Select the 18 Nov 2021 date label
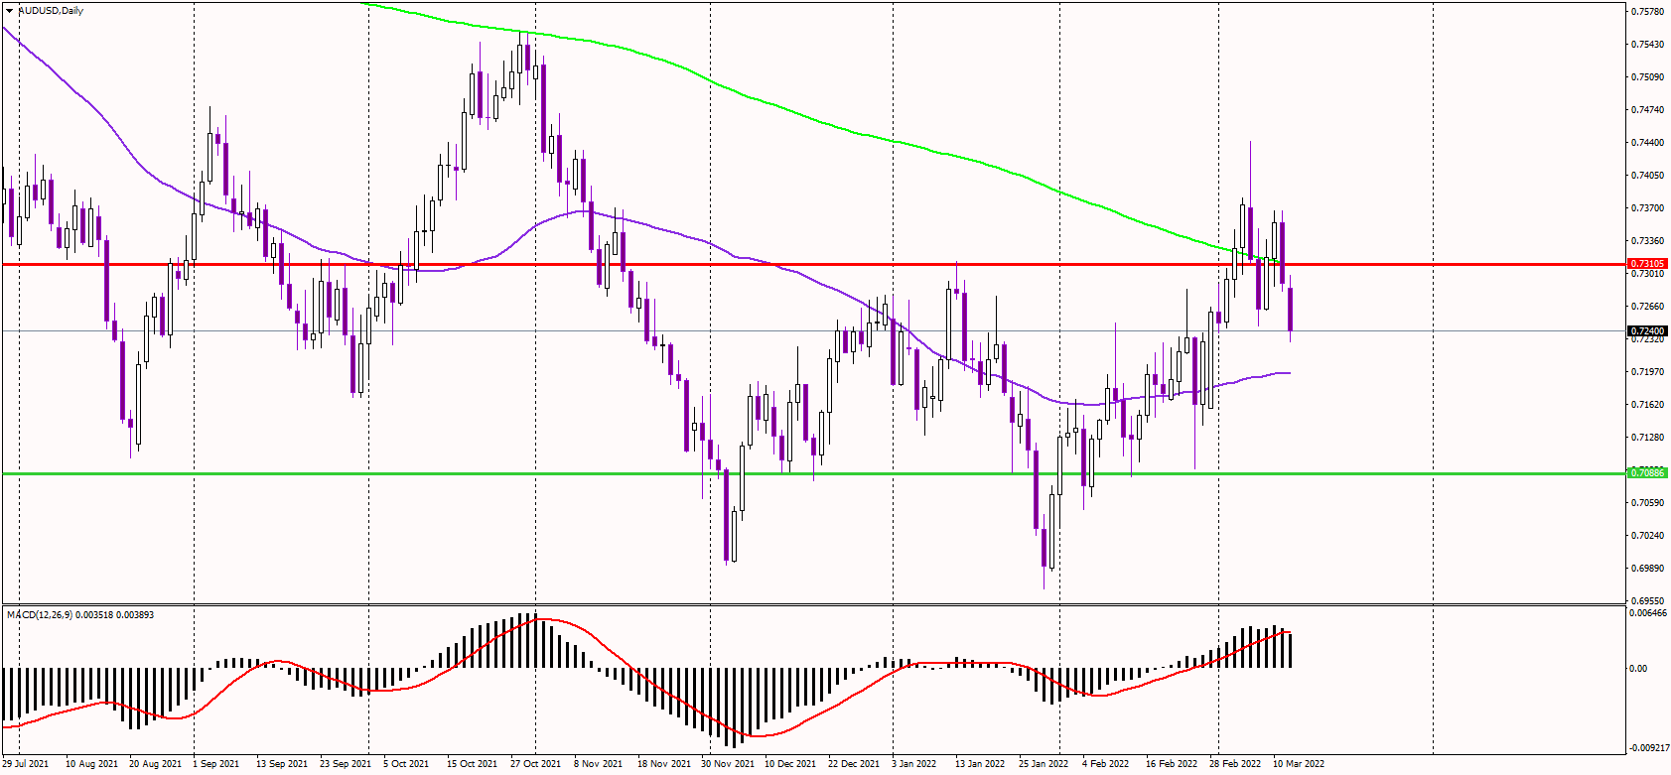This screenshot has height=775, width=1671. click(x=664, y=764)
